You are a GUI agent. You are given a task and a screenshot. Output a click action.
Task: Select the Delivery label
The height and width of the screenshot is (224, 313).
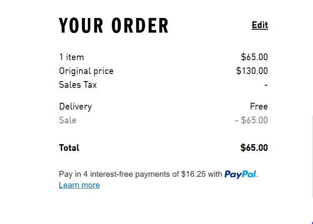click(x=75, y=107)
